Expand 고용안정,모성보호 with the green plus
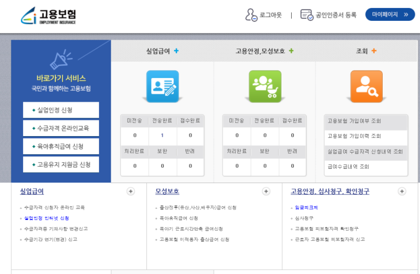Viewport: 420px width, 274px height. click(291, 51)
